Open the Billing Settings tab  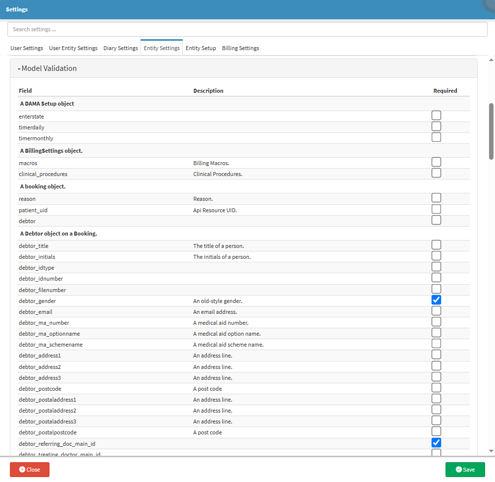pyautogui.click(x=240, y=48)
